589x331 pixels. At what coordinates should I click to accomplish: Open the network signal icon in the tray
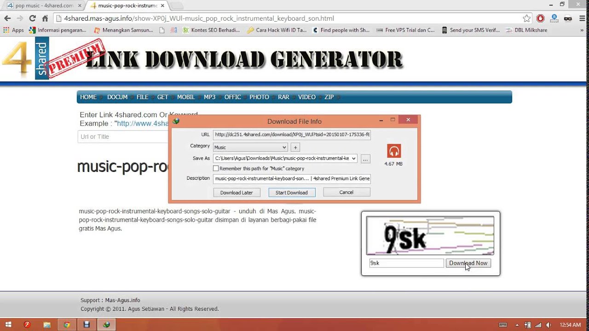pyautogui.click(x=538, y=325)
